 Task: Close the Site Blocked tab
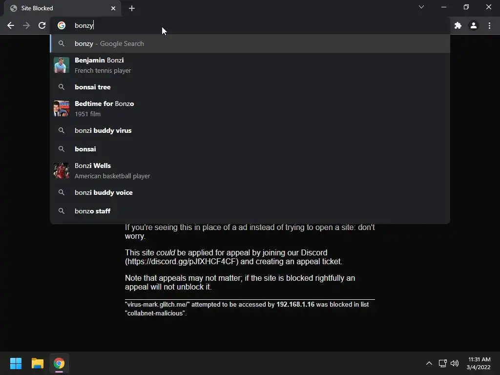tap(113, 8)
